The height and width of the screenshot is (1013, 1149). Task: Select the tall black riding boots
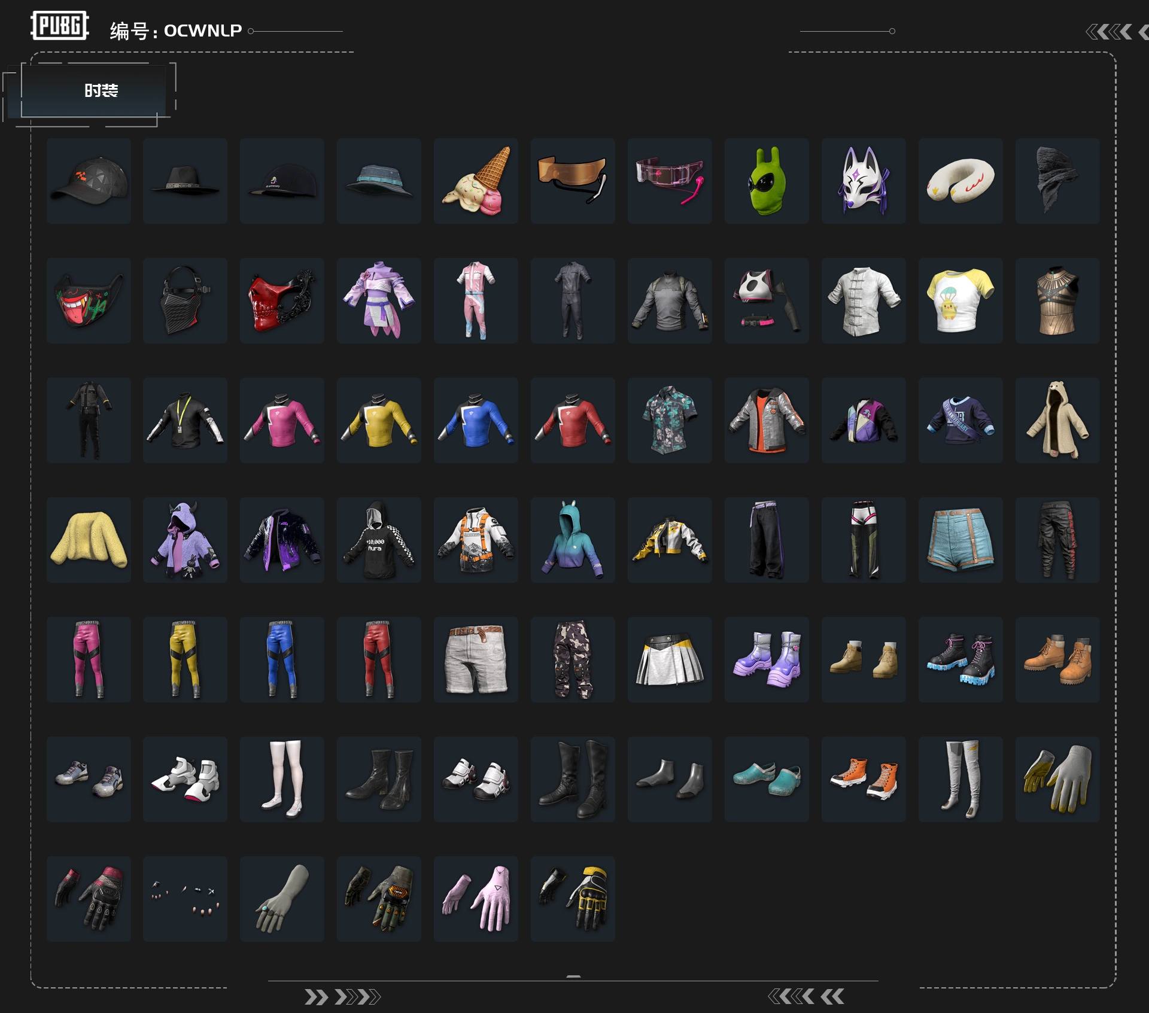click(573, 779)
